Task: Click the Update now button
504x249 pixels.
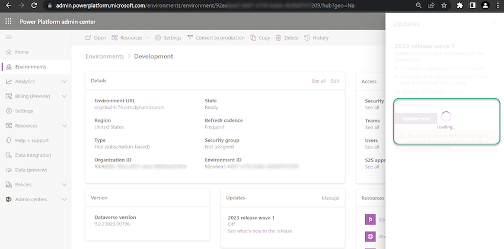Action: [416, 118]
